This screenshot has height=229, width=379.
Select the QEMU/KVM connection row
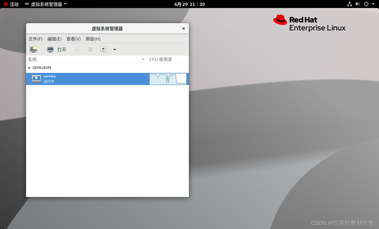pyautogui.click(x=107, y=68)
